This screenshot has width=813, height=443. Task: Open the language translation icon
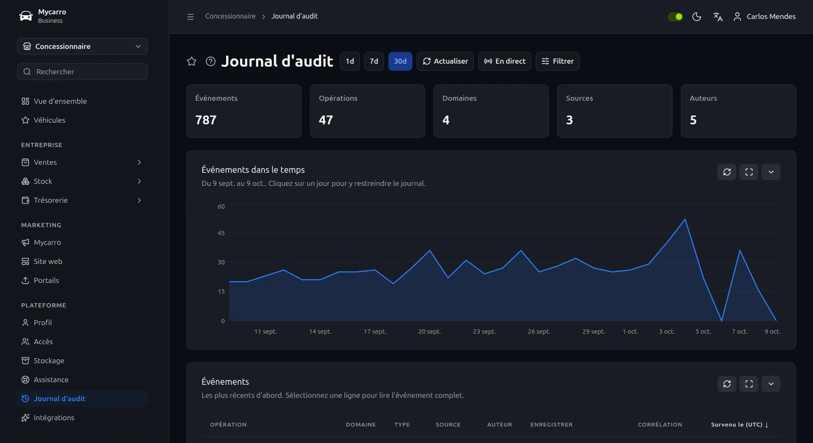(x=718, y=16)
